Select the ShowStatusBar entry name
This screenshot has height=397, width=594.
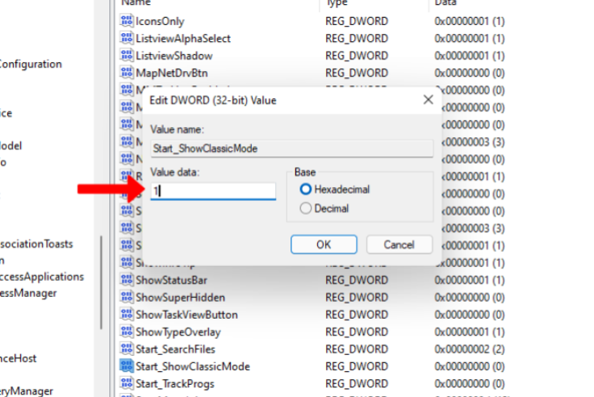[171, 280]
